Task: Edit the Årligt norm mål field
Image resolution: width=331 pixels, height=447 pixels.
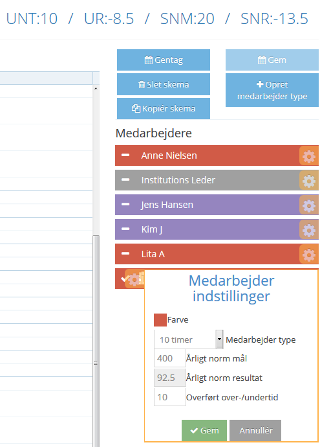Action: click(170, 358)
